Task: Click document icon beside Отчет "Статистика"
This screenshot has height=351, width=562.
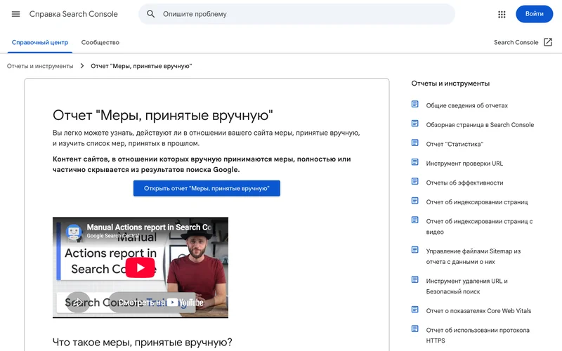Action: (x=415, y=143)
